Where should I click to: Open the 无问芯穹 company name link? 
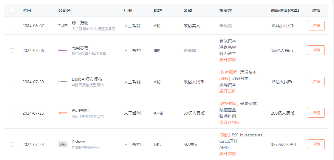point(80,47)
